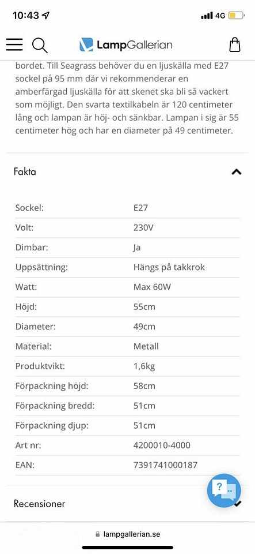Tap the Uppsättning Hängs på takkrok row
The image size is (255, 554).
tap(128, 267)
